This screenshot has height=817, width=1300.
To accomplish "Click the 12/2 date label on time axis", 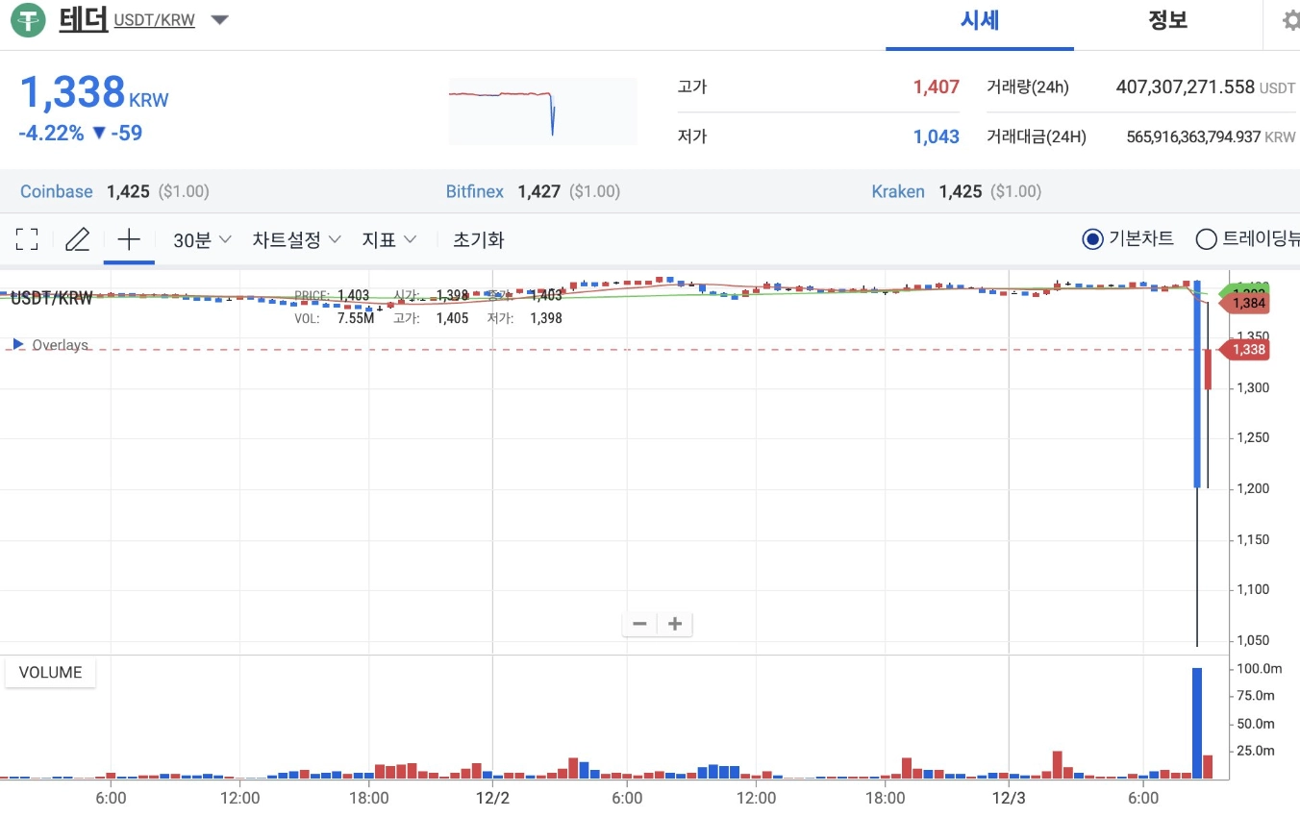I will [492, 798].
